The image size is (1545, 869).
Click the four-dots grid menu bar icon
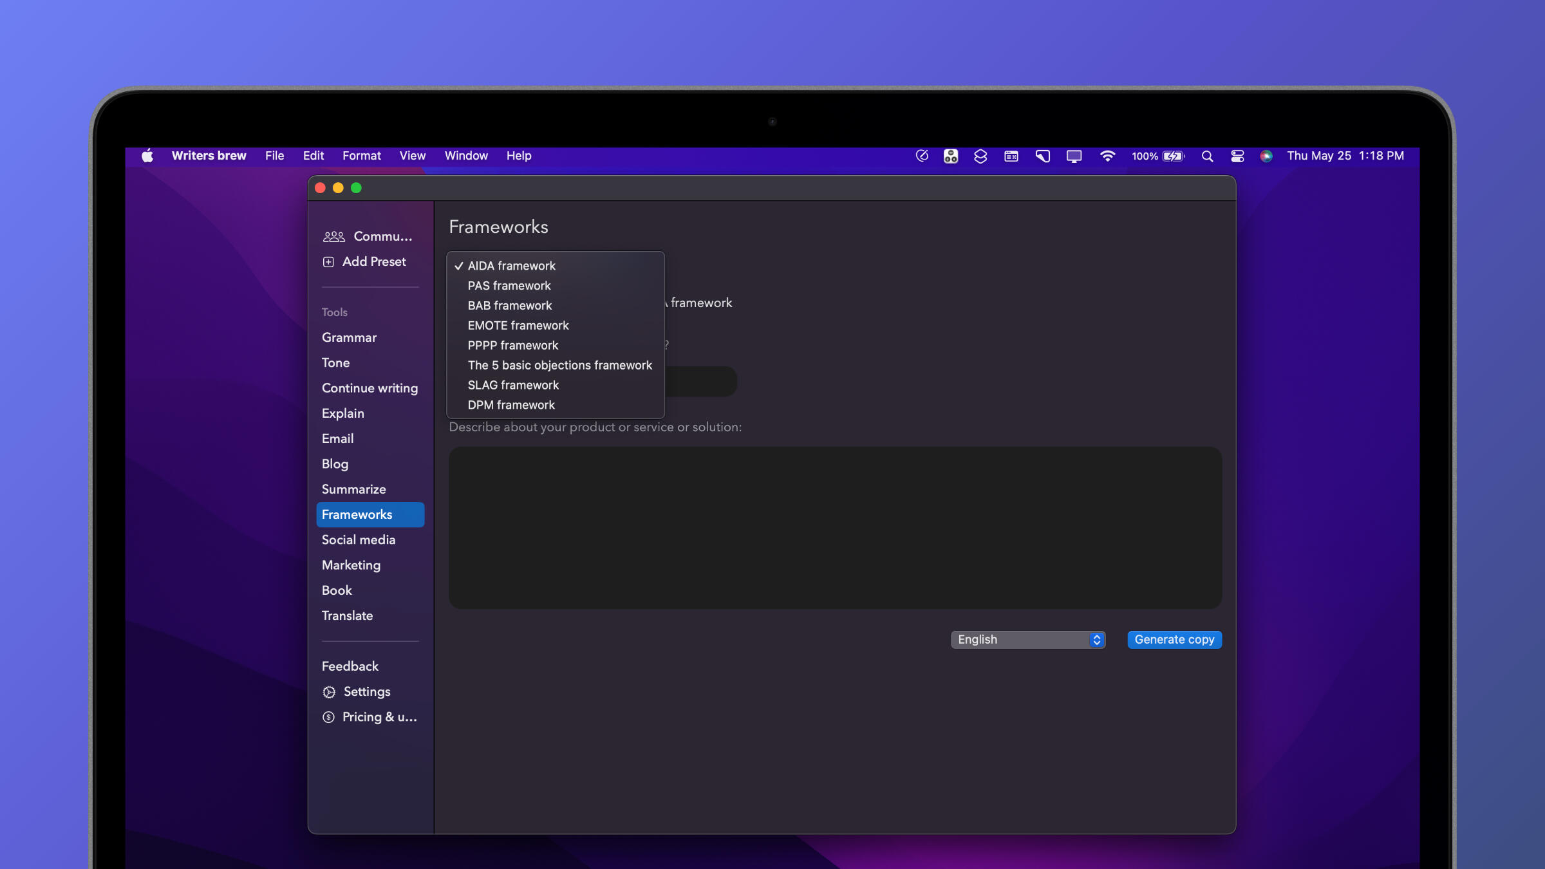tap(951, 156)
